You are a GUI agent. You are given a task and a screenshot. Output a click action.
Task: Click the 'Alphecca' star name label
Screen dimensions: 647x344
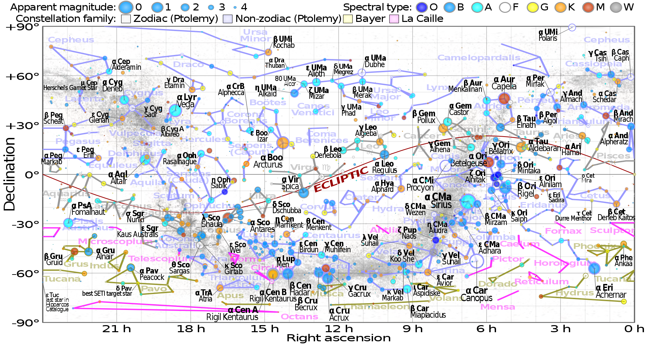coord(231,92)
